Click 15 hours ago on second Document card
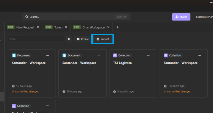The image size is (213, 113). click(74, 92)
